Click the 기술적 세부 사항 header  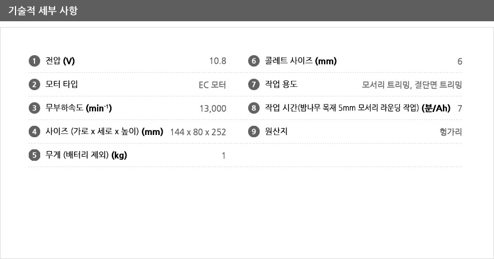pos(43,10)
